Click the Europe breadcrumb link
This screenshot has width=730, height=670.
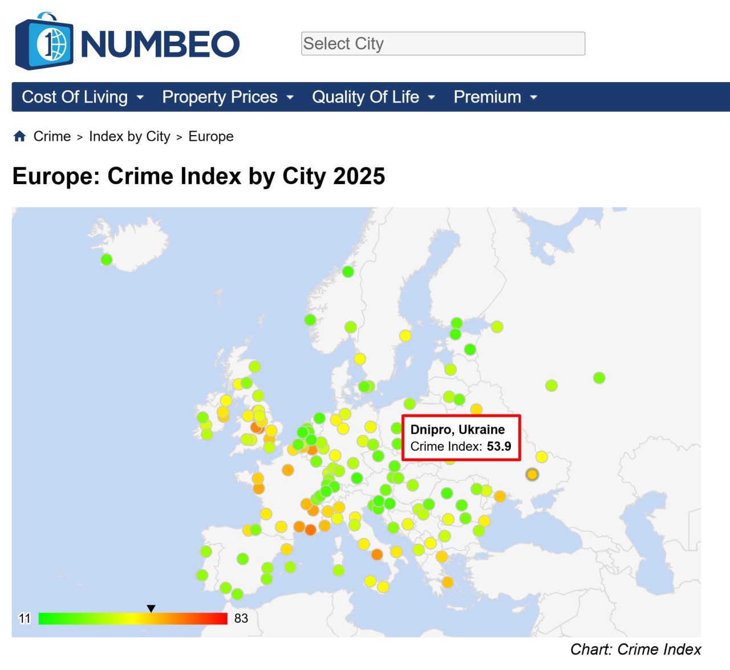[211, 136]
